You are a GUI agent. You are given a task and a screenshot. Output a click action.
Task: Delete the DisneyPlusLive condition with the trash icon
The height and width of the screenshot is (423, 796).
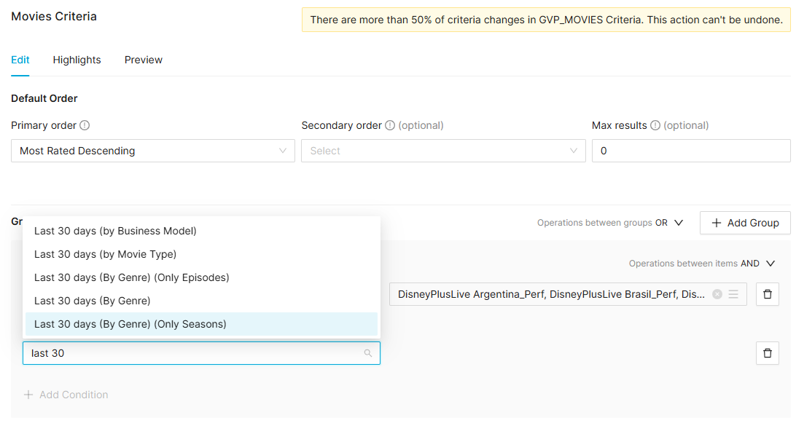coord(767,294)
